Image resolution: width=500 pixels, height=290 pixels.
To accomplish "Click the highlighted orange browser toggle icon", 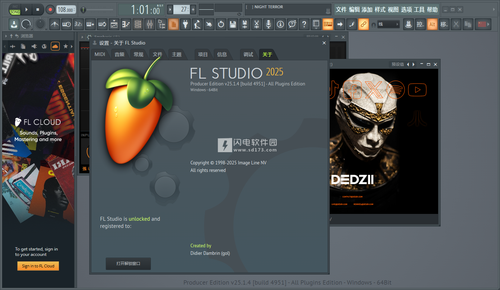I will point(174,24).
